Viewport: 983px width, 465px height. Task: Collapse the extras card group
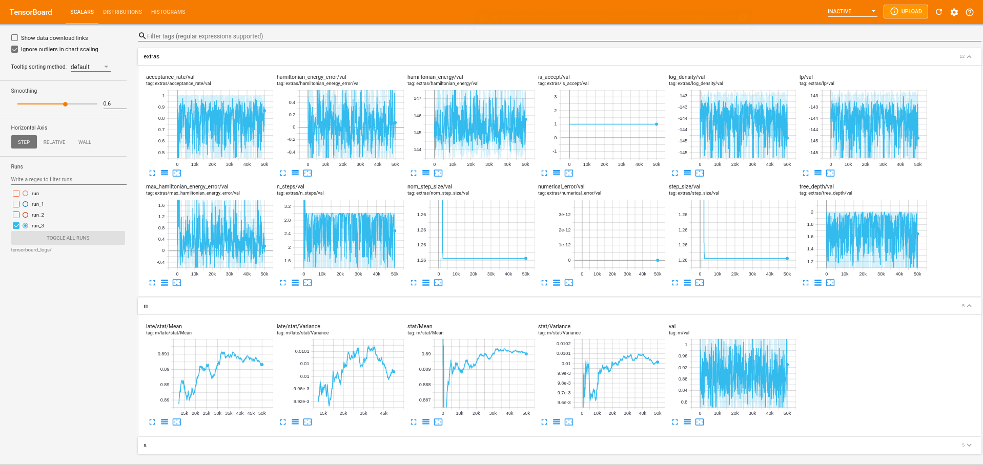(969, 56)
